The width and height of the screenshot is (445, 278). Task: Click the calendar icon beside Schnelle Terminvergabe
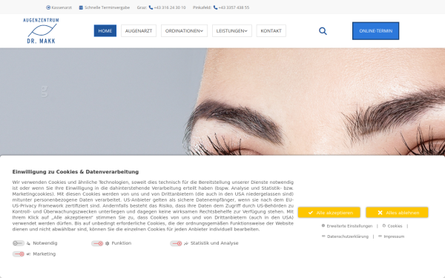(x=81, y=7)
